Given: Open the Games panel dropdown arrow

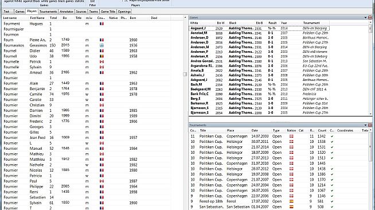Looking at the screenshot, I should 365,17.
